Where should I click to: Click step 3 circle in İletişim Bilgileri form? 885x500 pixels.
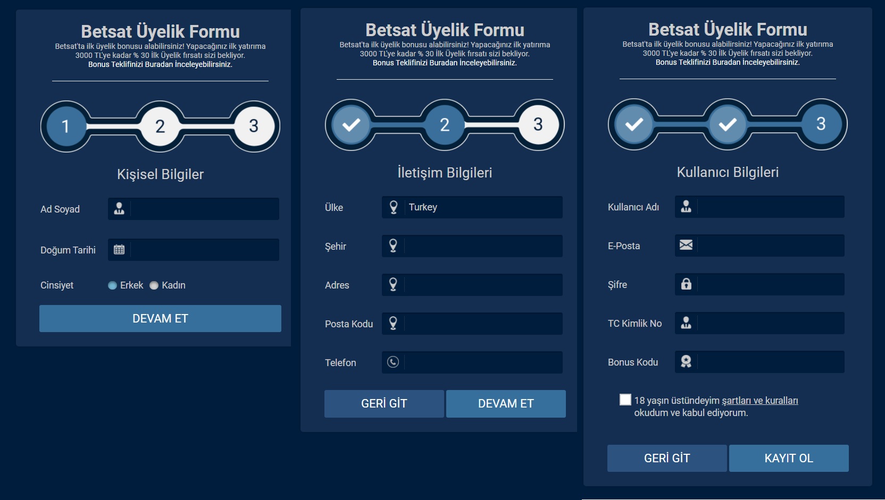click(x=538, y=125)
